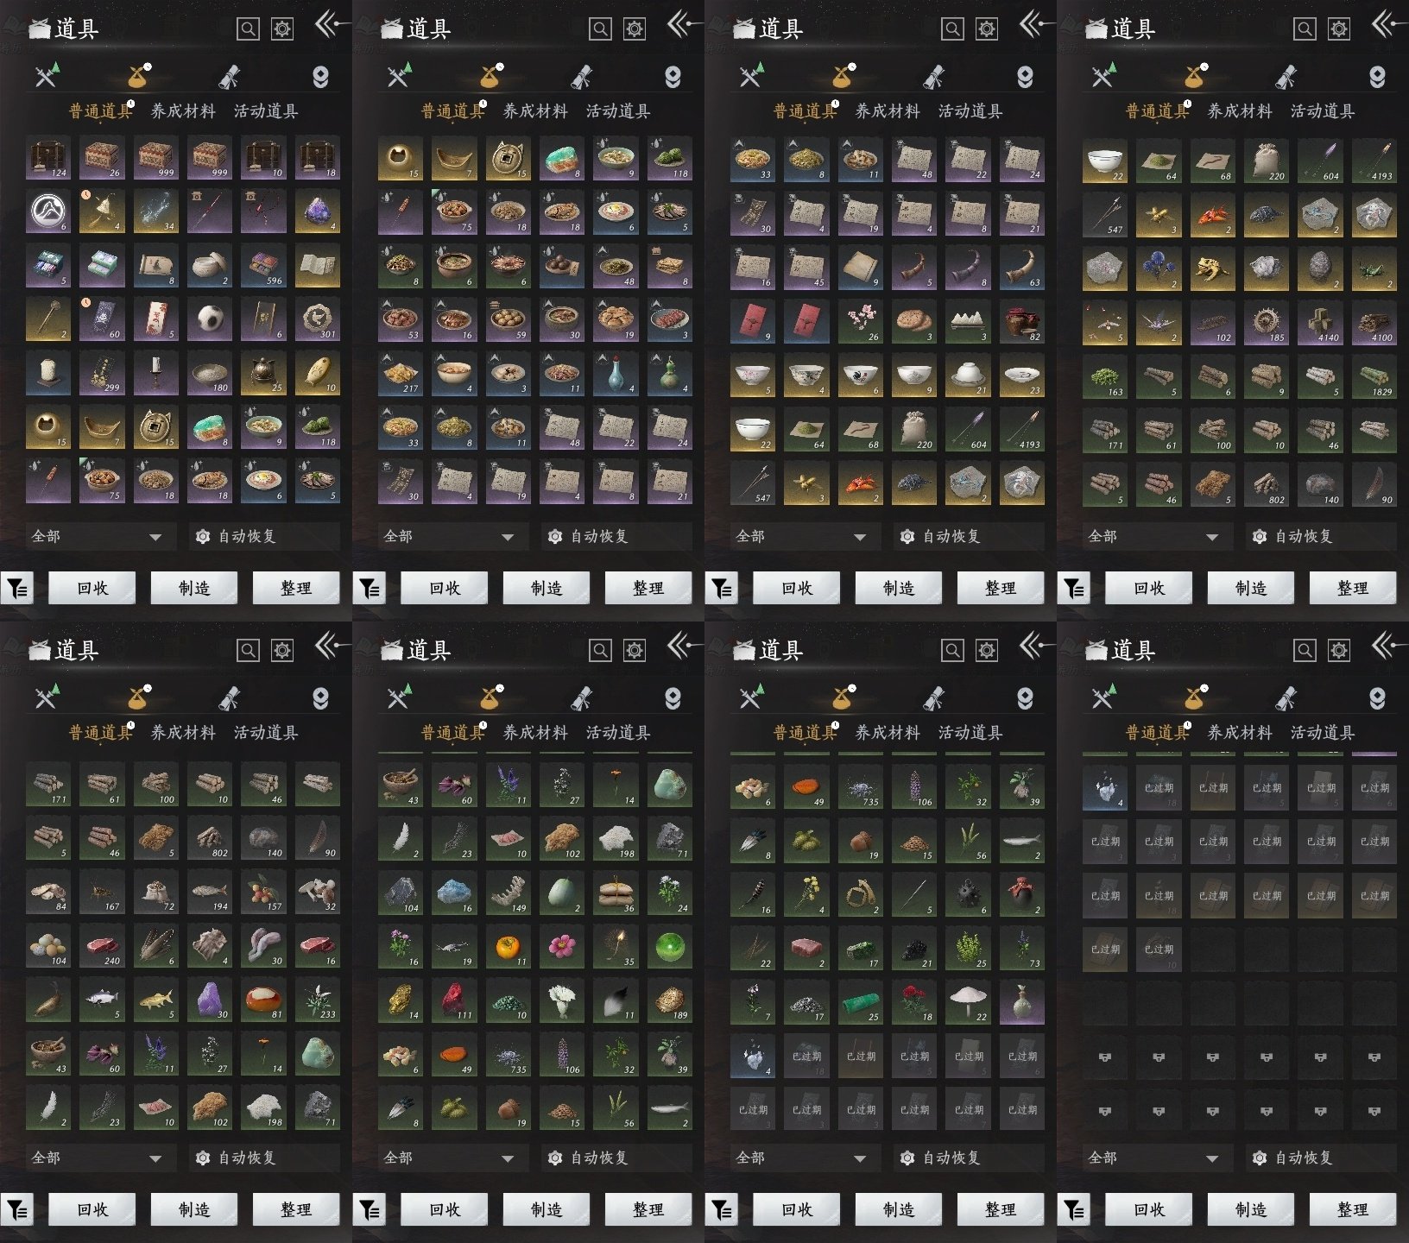The width and height of the screenshot is (1409, 1243).
Task: Select the purple crystal item in top-left inventory
Action: click(317, 212)
